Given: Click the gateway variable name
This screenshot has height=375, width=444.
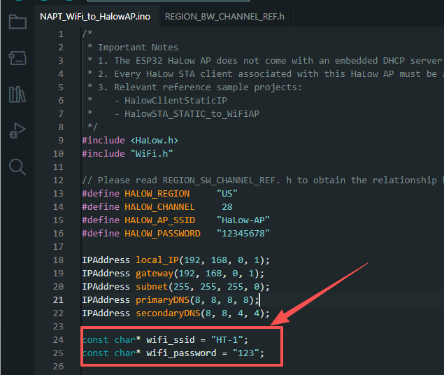Looking at the screenshot, I should (x=155, y=274).
